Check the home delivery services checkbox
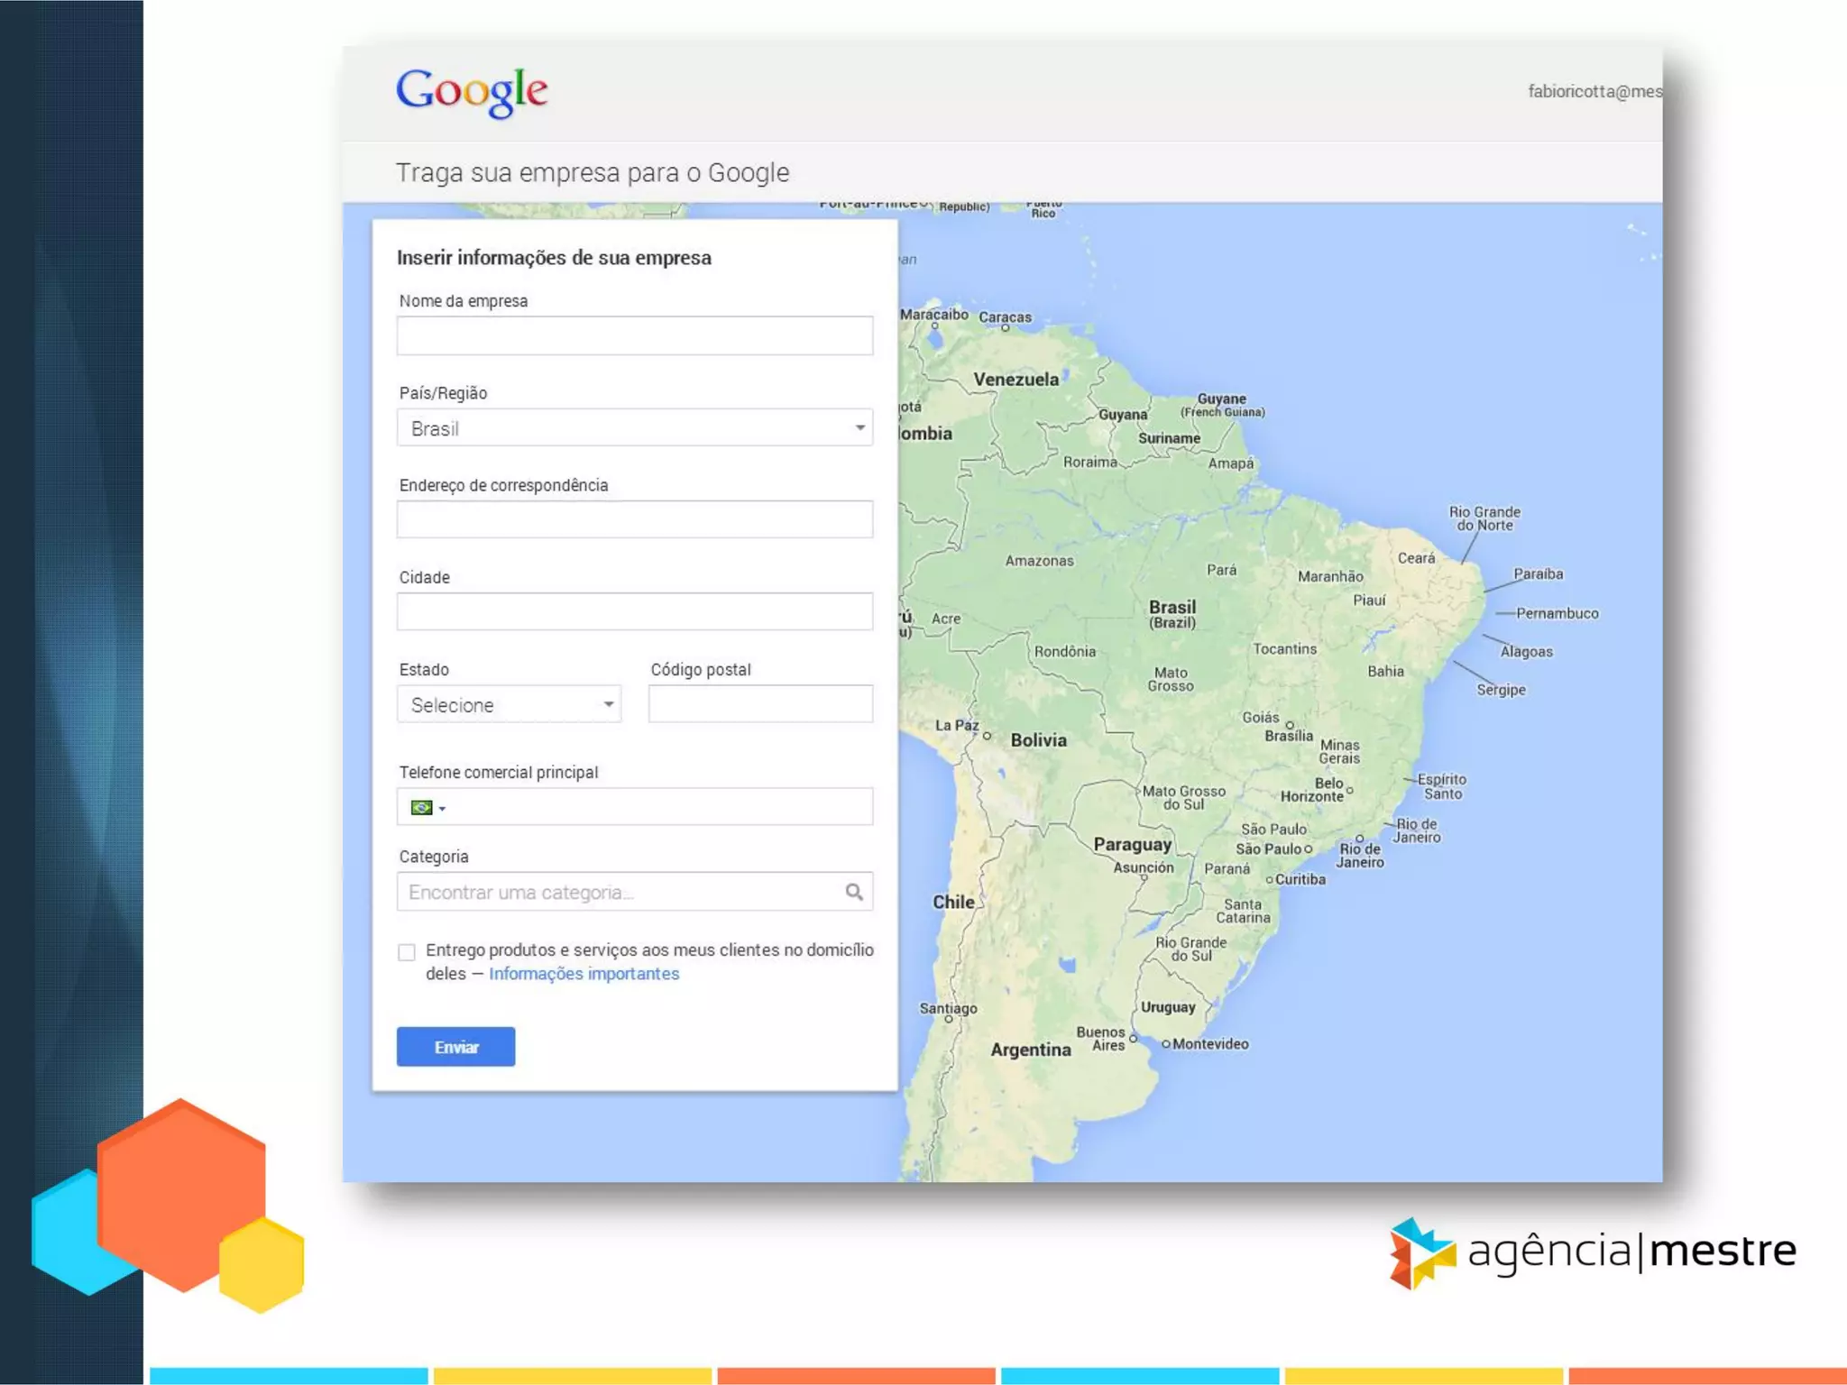Image resolution: width=1847 pixels, height=1385 pixels. pos(407,952)
